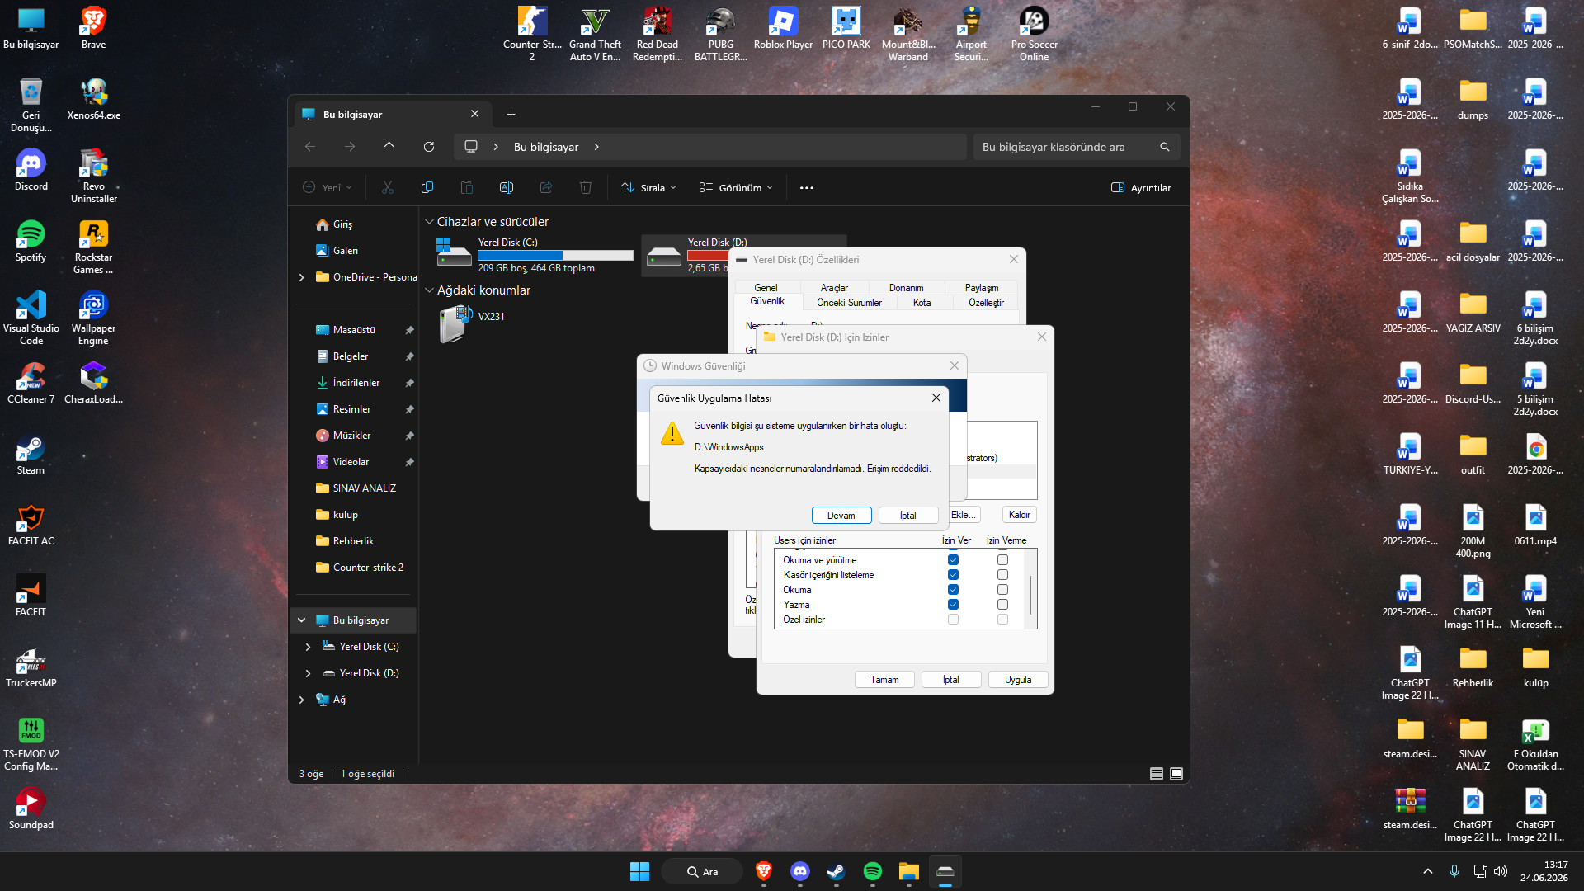Click the Yerel Disk (C:) storage usage bar

[x=555, y=256]
